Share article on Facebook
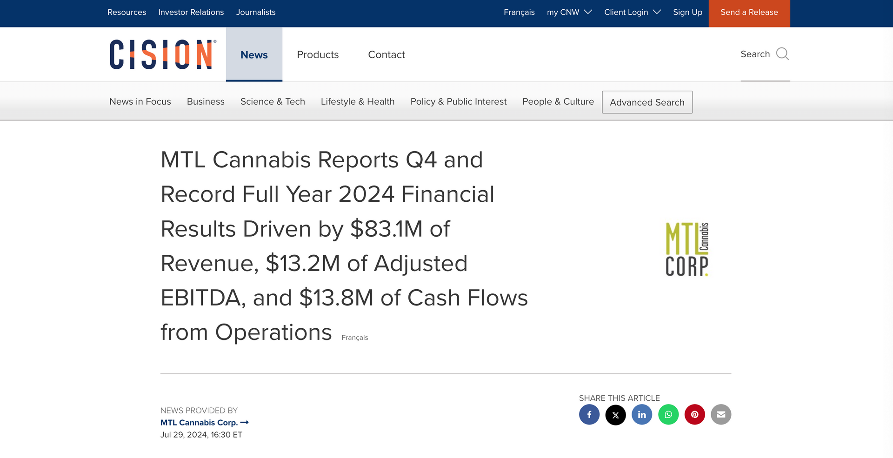The width and height of the screenshot is (893, 458). [x=589, y=414]
